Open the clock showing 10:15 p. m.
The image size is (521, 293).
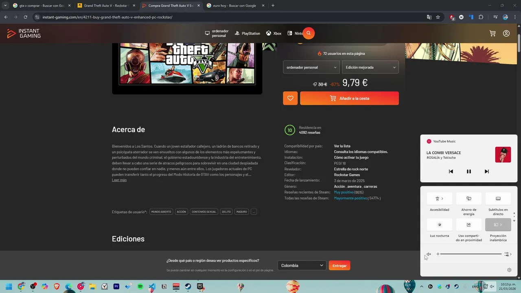508,286
